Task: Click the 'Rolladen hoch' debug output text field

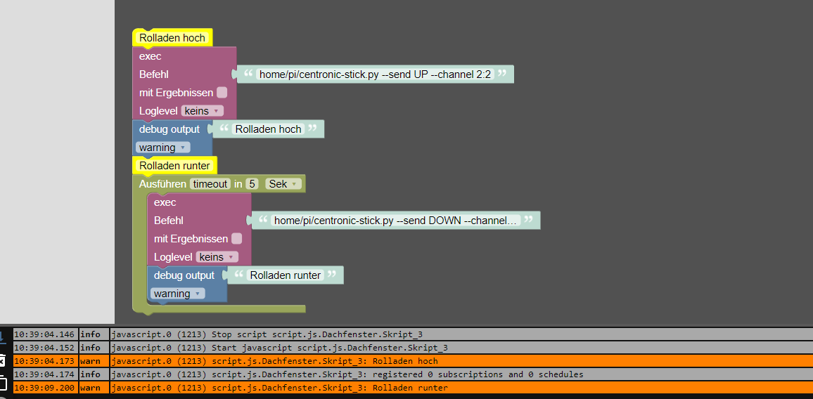Action: click(x=268, y=129)
